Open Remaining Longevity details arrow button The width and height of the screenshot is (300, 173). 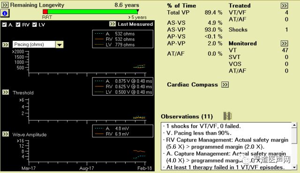tap(5, 5)
